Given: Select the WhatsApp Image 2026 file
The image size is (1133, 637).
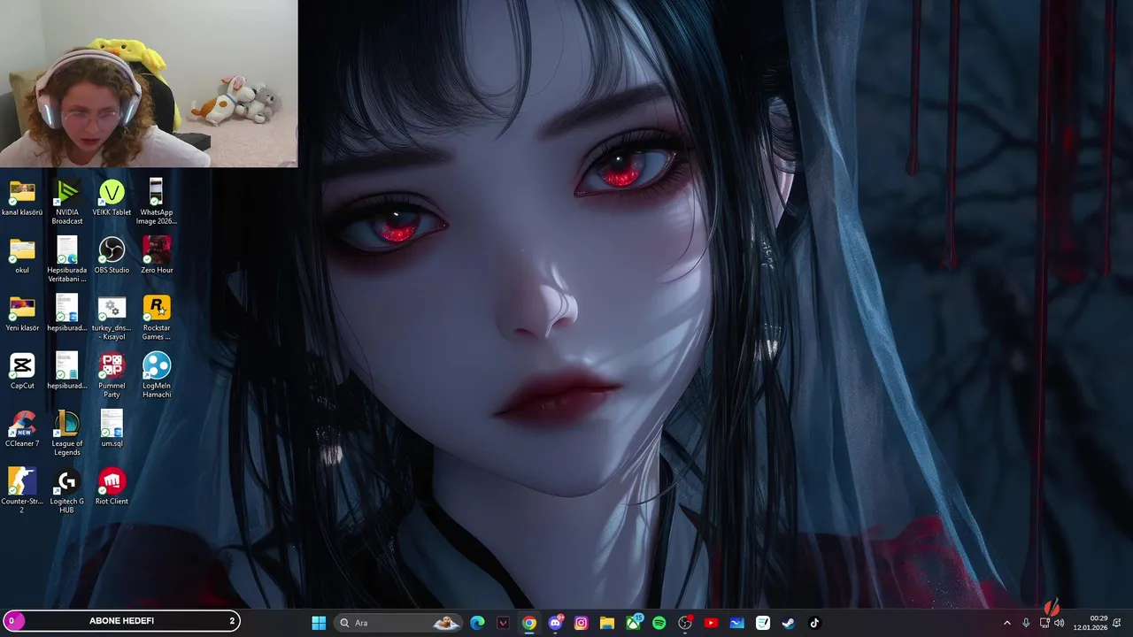Looking at the screenshot, I should (157, 202).
